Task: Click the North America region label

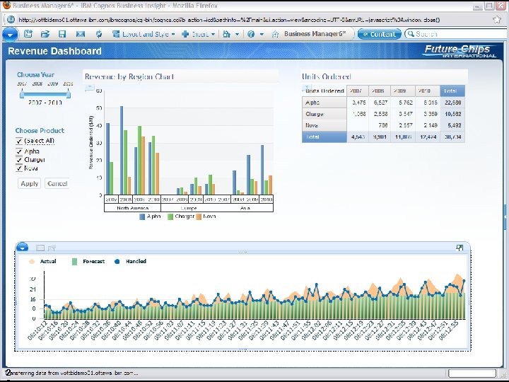Action: click(132, 208)
